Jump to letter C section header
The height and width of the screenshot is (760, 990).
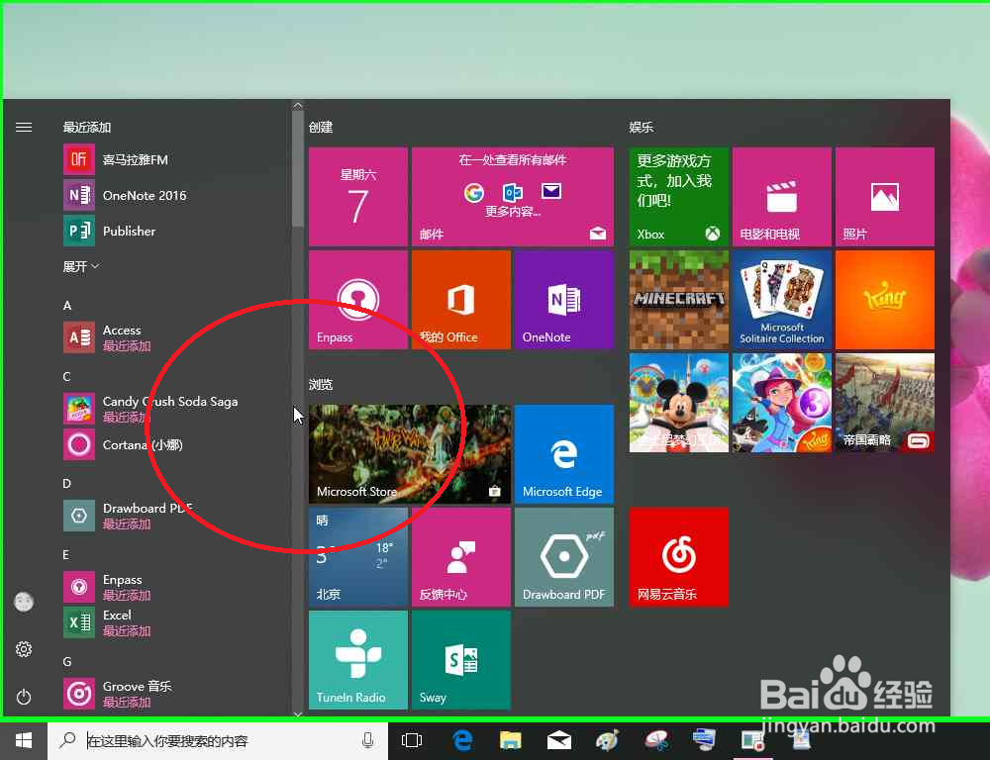pyautogui.click(x=67, y=377)
